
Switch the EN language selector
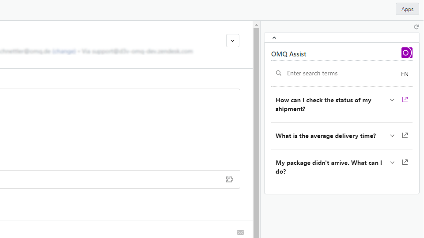[405, 74]
